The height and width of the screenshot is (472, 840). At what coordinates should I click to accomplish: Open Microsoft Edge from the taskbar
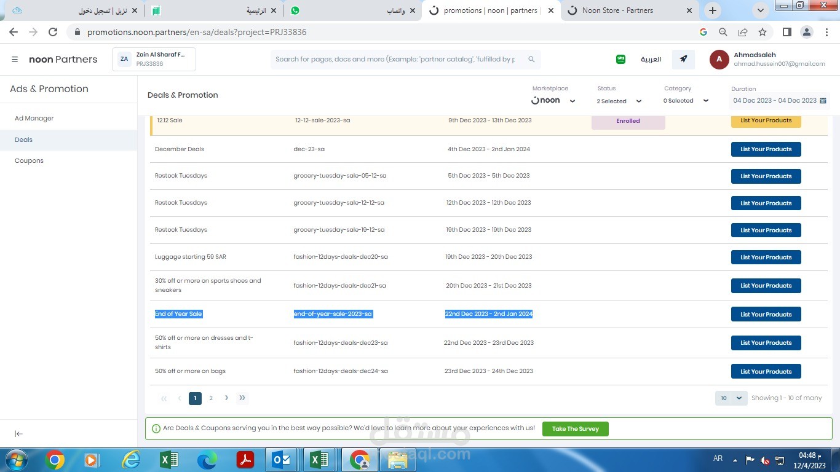207,460
